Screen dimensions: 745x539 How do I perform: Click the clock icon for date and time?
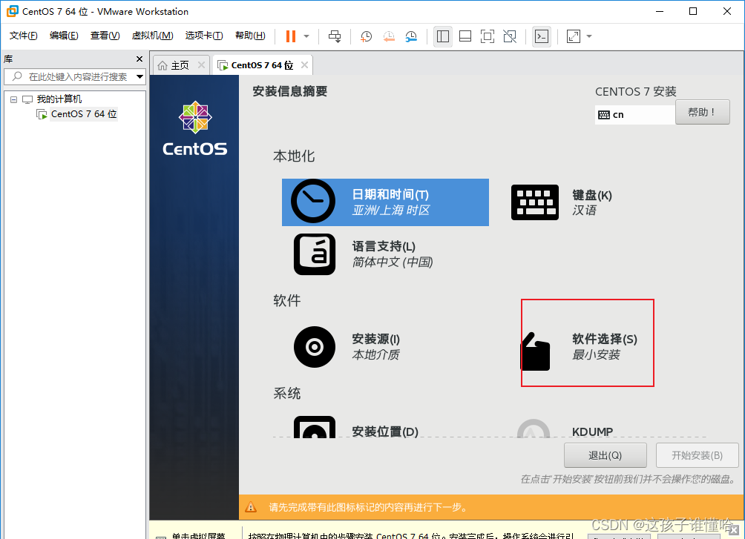[312, 202]
